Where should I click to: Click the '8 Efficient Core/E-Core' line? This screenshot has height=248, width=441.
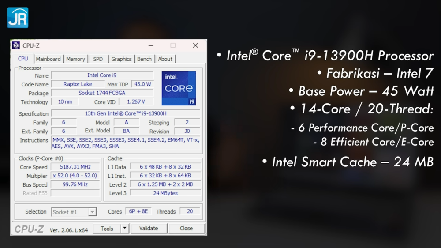point(373,142)
